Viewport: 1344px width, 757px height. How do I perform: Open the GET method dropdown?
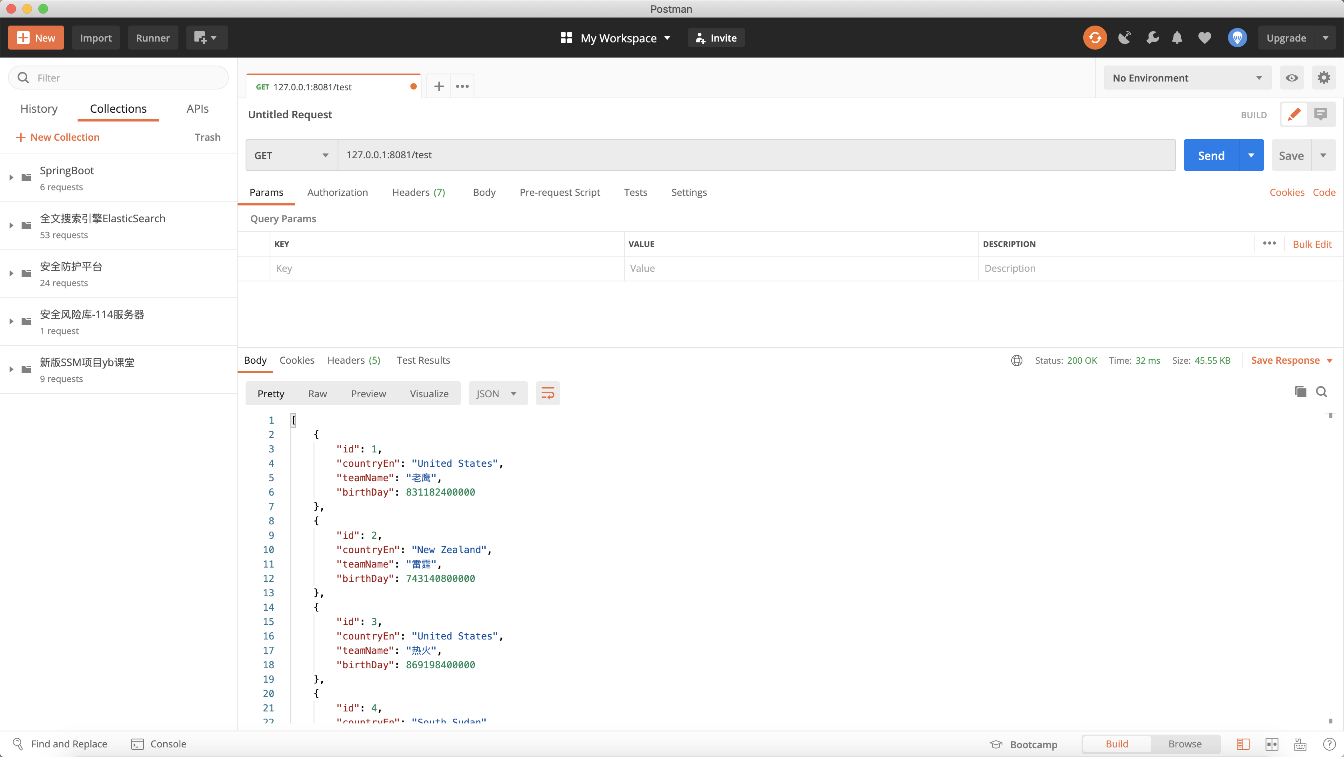(x=292, y=155)
